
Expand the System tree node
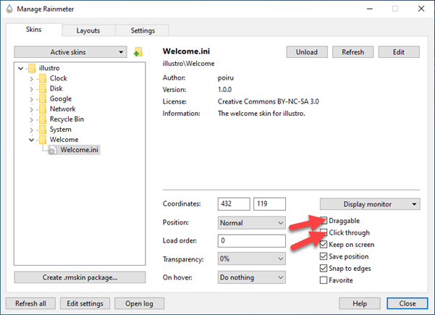[31, 130]
